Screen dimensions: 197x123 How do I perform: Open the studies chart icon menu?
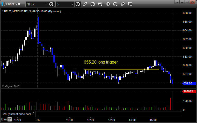click(x=93, y=4)
